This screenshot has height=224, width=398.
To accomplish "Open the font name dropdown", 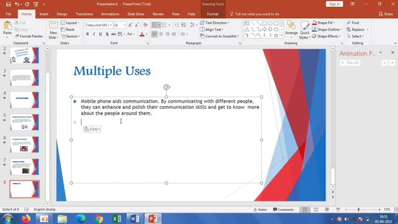I will pos(111,25).
